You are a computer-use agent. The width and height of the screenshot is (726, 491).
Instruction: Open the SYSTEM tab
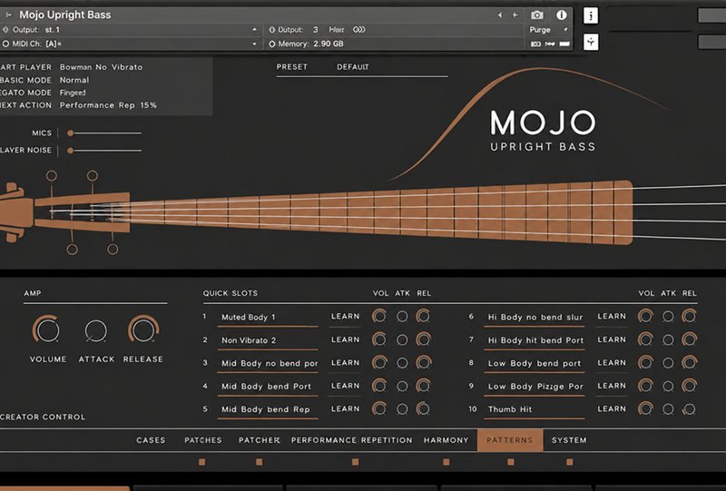(x=569, y=440)
